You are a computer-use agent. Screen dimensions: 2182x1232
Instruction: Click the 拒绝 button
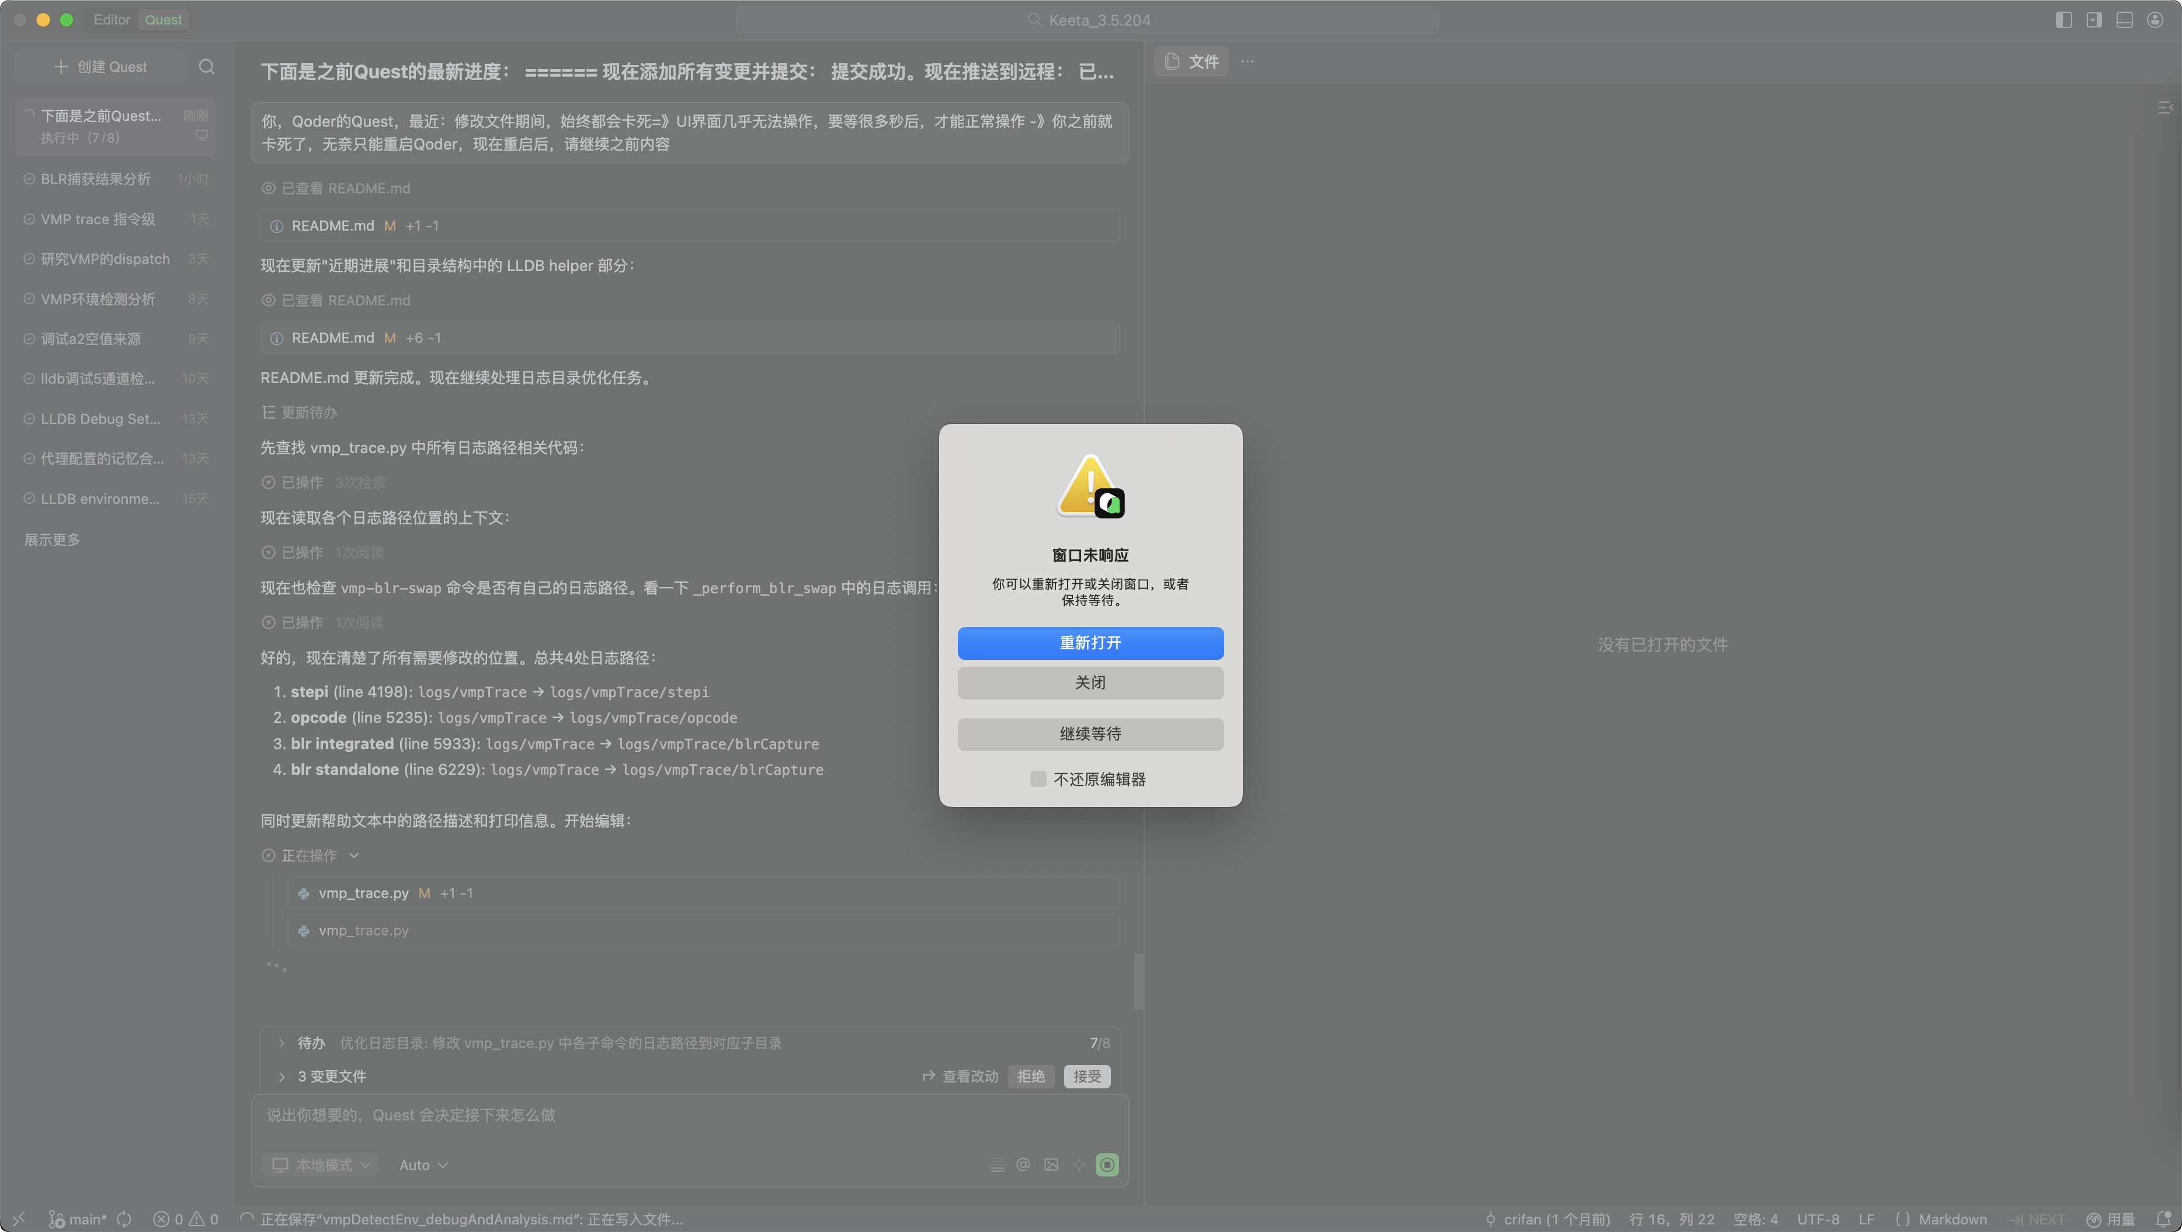pyautogui.click(x=1031, y=1076)
